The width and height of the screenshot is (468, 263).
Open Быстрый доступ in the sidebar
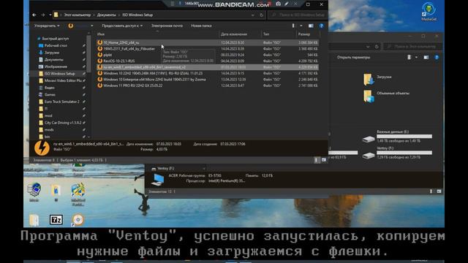56,39
